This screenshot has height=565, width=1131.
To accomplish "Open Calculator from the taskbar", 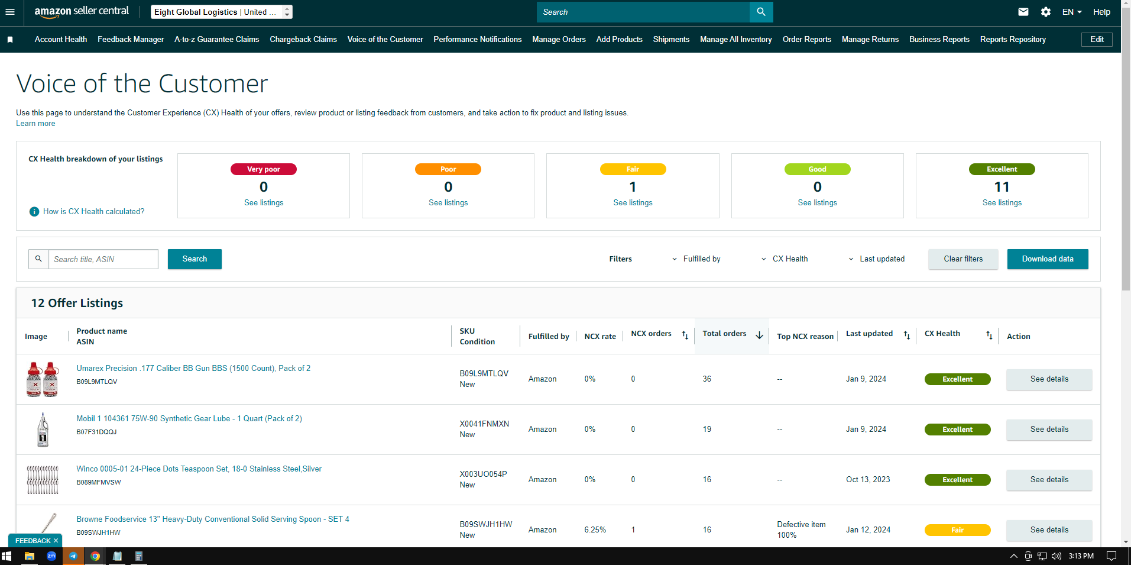I will (x=139, y=556).
